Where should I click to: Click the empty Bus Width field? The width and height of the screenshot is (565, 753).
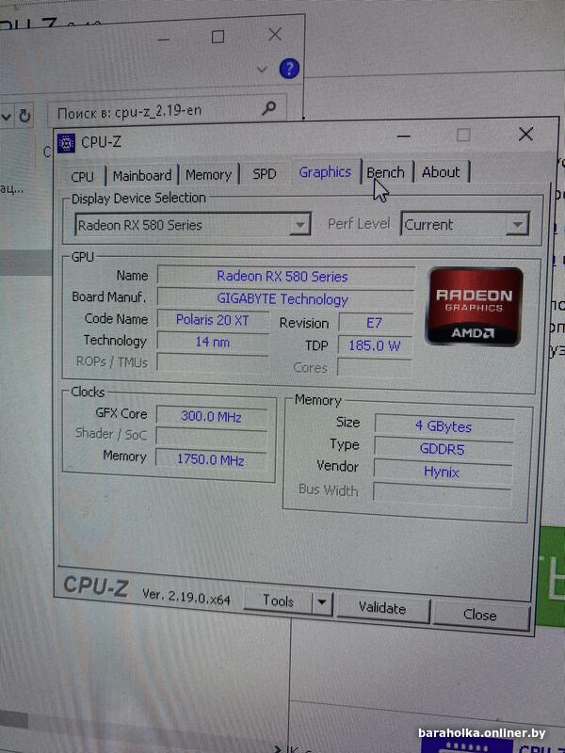pyautogui.click(x=442, y=495)
